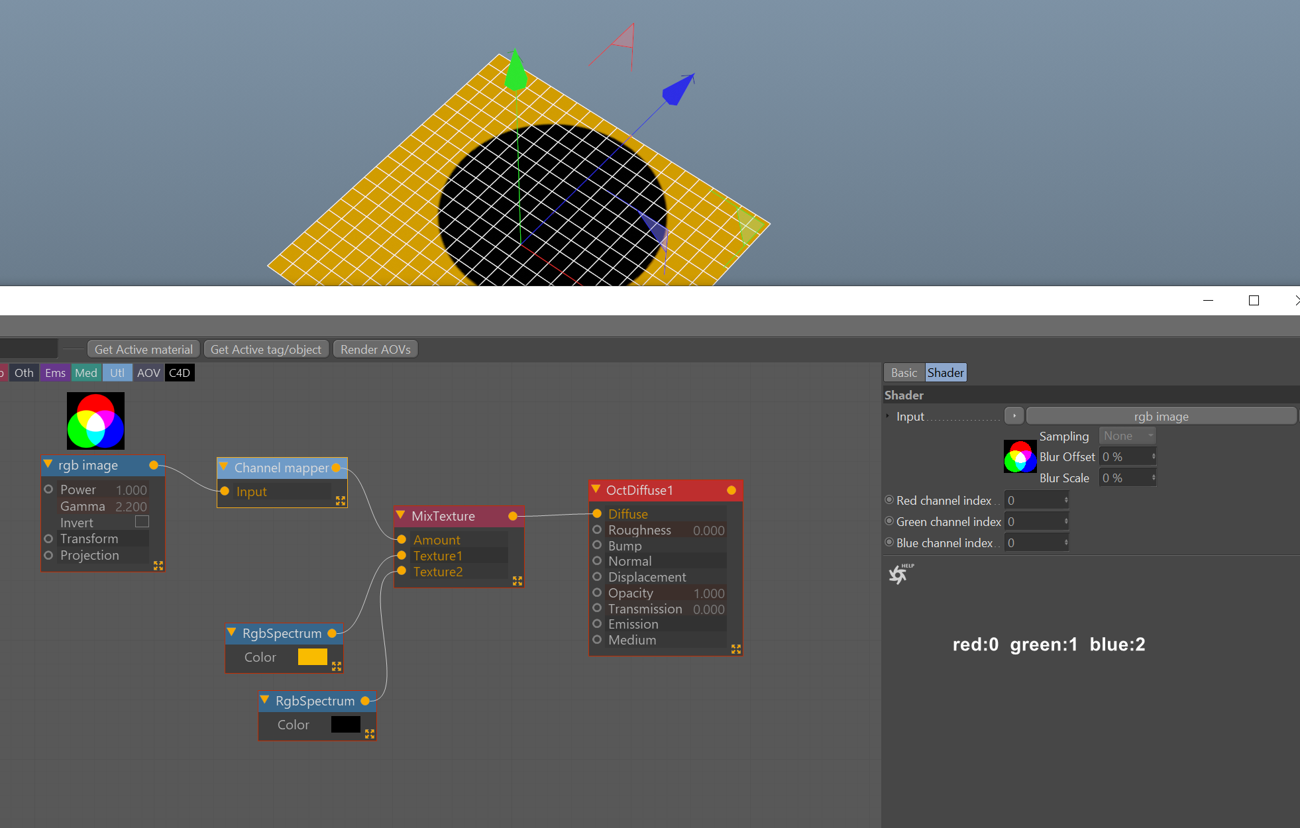Click shader preview thumbnail in attributes
This screenshot has height=828, width=1300.
click(x=1020, y=456)
